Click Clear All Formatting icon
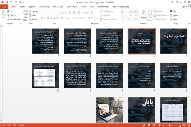The image size is (191, 127). pyautogui.click(x=69, y=12)
